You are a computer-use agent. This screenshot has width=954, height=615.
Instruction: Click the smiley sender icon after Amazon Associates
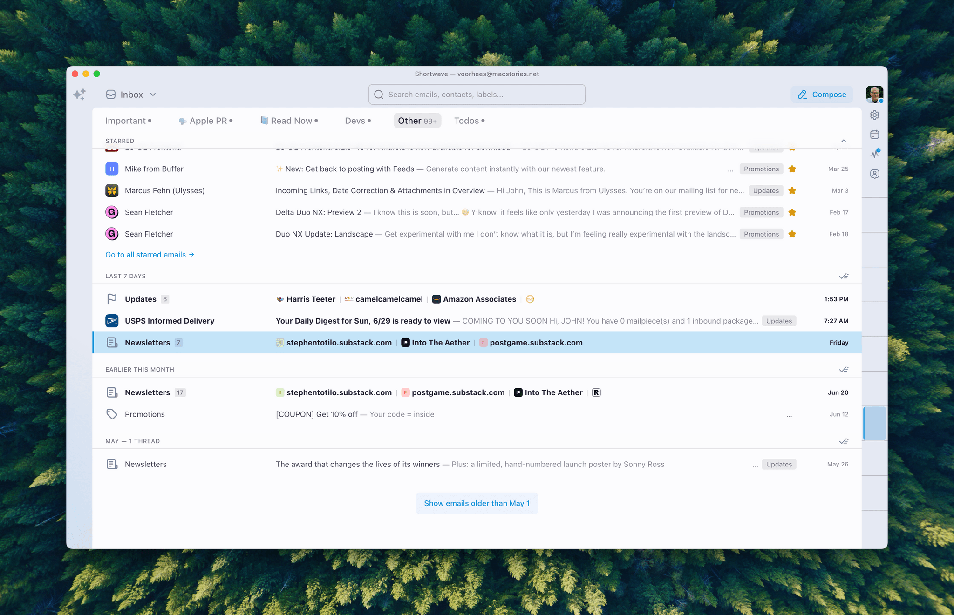[x=530, y=299]
